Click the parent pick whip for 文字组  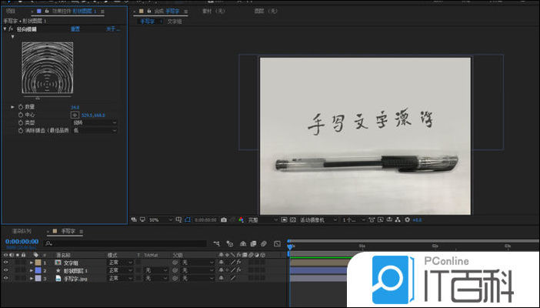click(x=175, y=263)
